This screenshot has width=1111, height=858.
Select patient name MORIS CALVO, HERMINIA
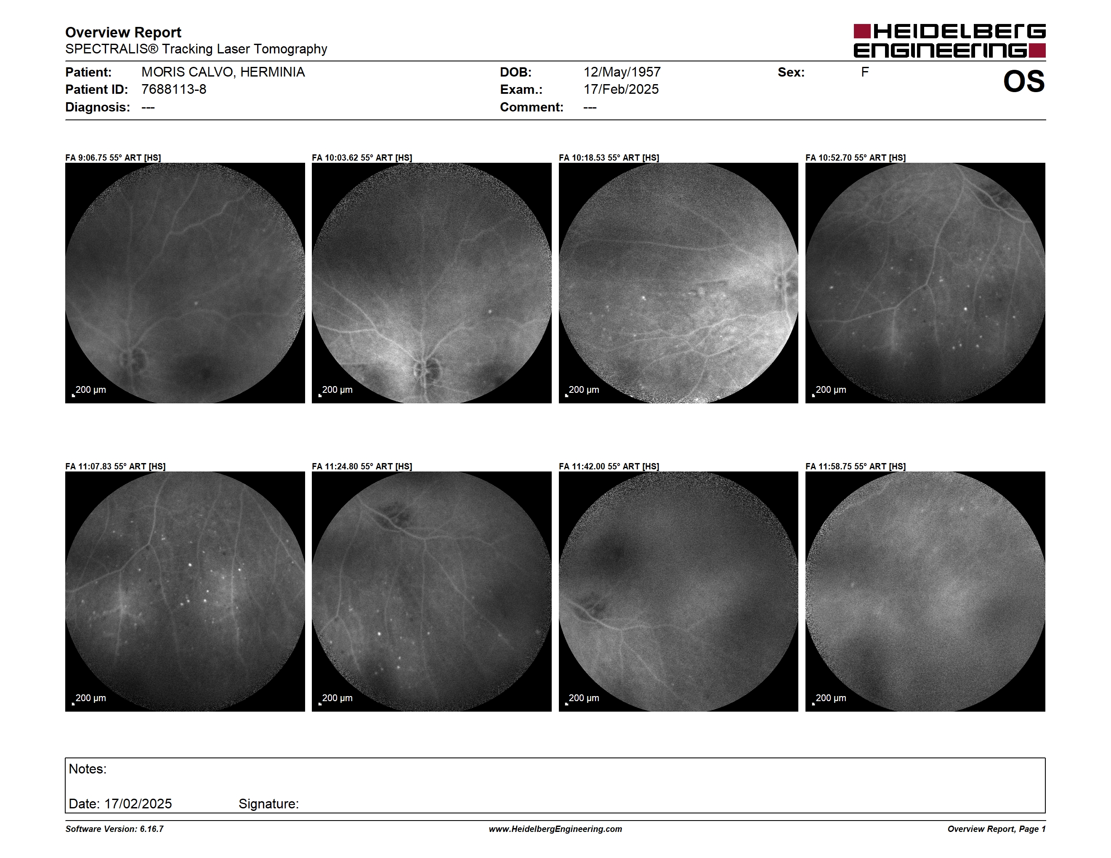click(x=223, y=72)
